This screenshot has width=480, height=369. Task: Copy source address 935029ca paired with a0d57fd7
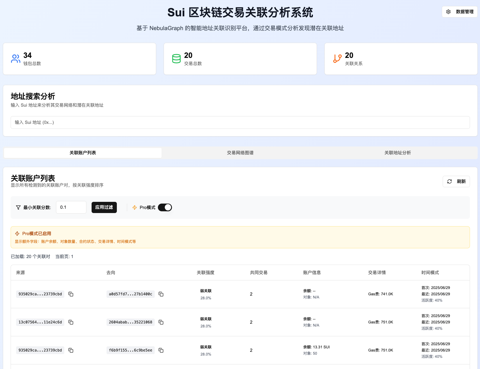[71, 294]
